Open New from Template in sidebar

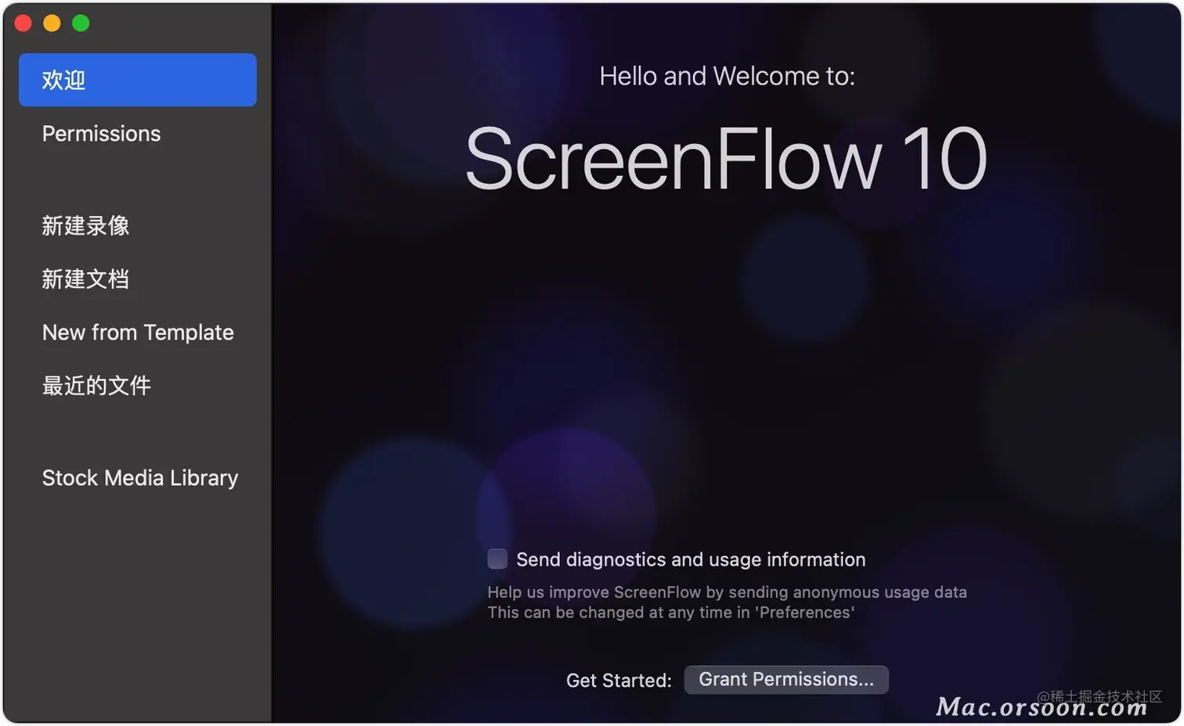tap(138, 332)
